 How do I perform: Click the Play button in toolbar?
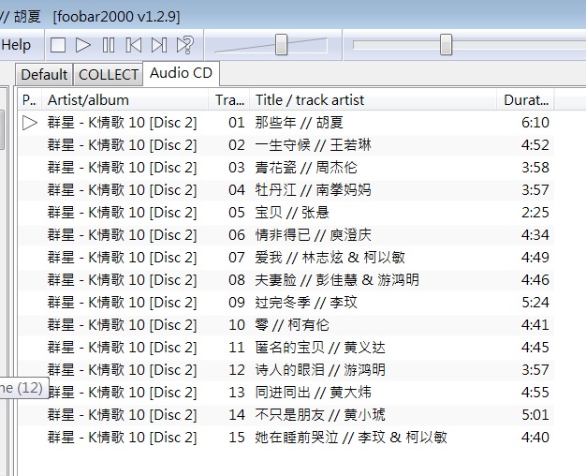[x=83, y=45]
